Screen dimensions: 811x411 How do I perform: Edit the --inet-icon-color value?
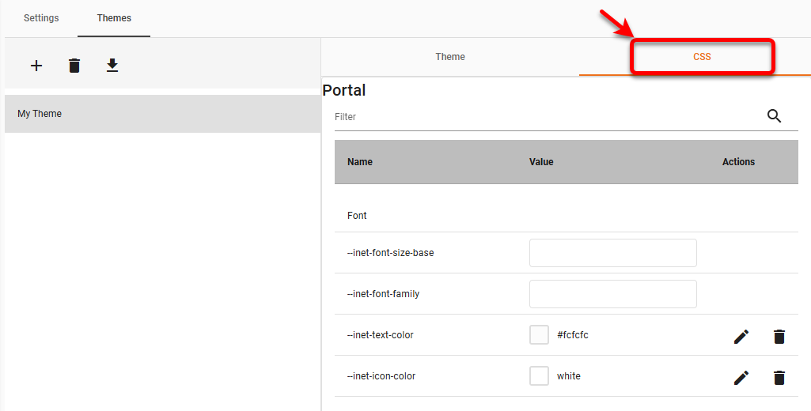tap(741, 377)
